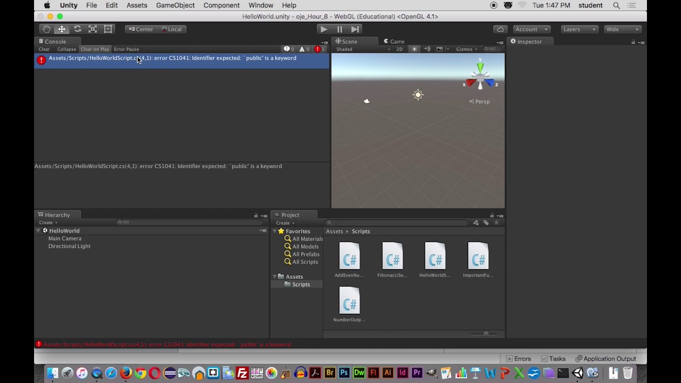Click the Project search field

[397, 223]
